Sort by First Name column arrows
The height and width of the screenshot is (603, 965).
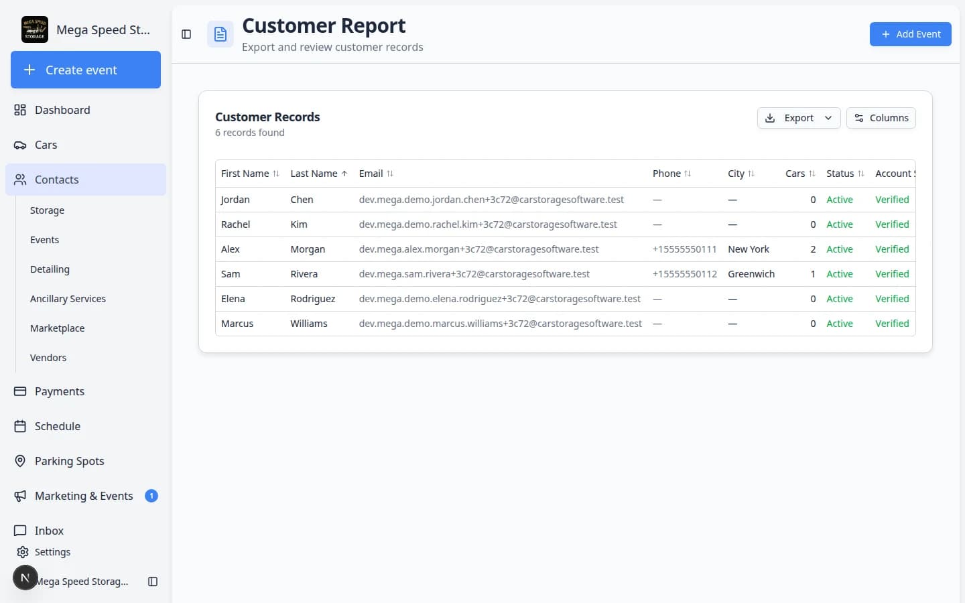[x=276, y=174]
